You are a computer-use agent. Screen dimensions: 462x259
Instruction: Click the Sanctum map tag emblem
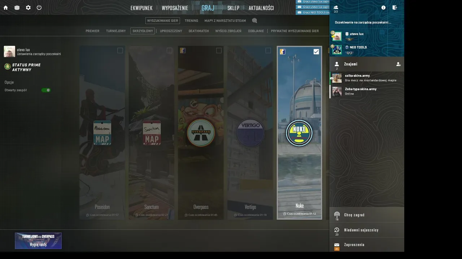152,132
